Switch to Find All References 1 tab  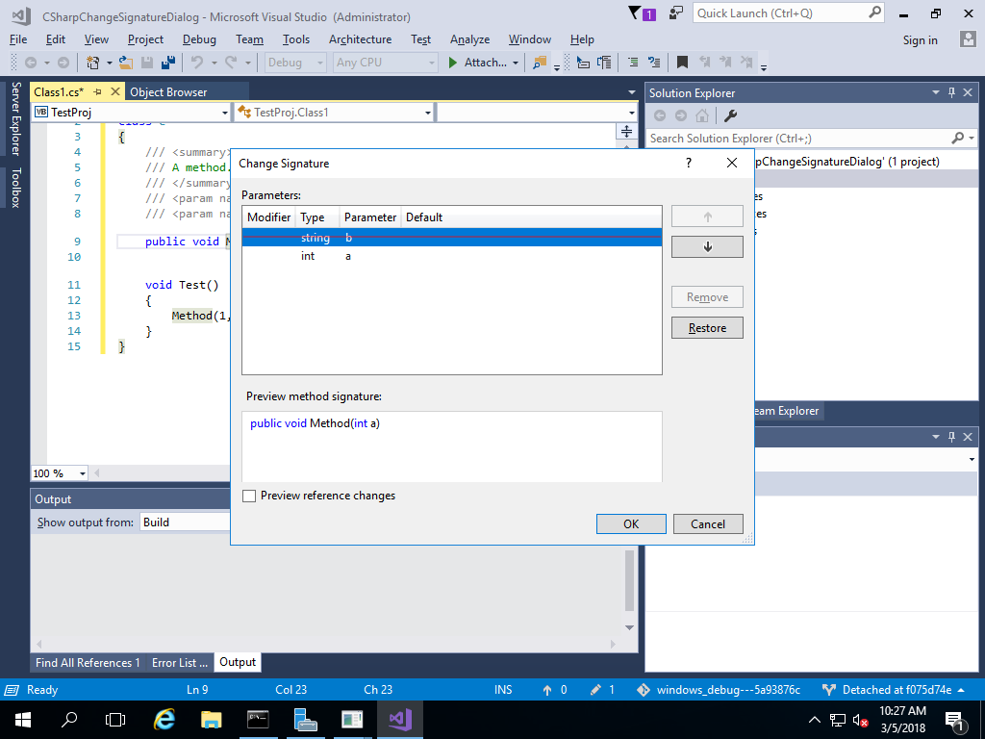[x=88, y=662]
